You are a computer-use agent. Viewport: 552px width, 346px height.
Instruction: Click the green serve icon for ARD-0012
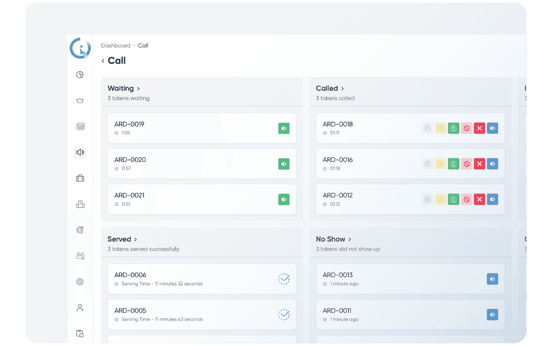point(453,200)
